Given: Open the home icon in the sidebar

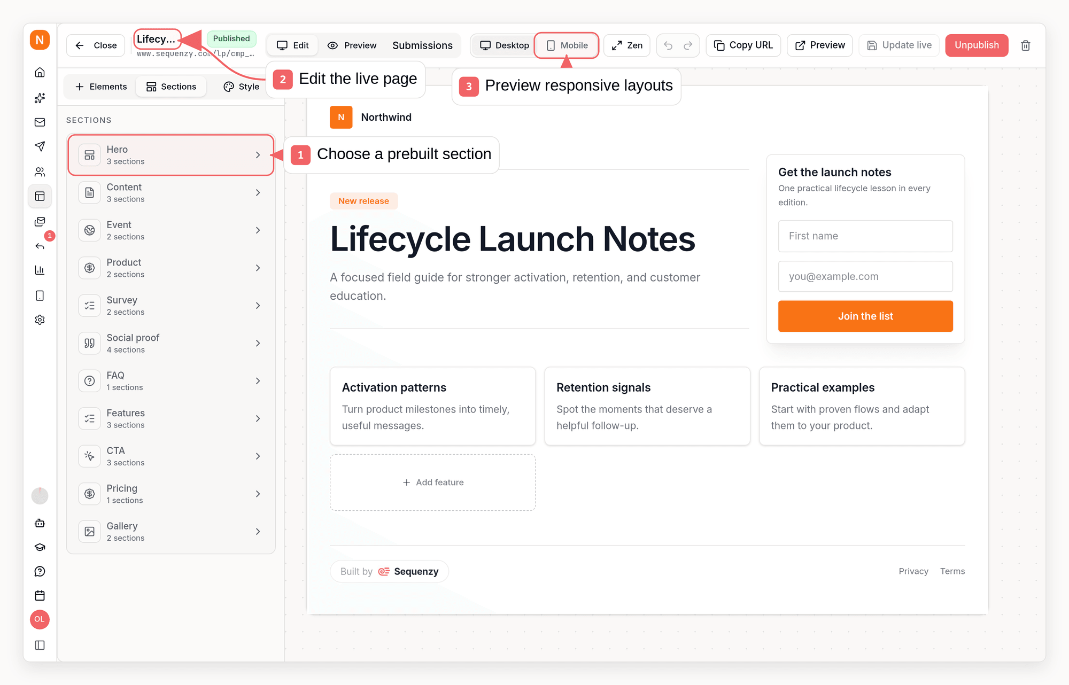Looking at the screenshot, I should (x=40, y=72).
